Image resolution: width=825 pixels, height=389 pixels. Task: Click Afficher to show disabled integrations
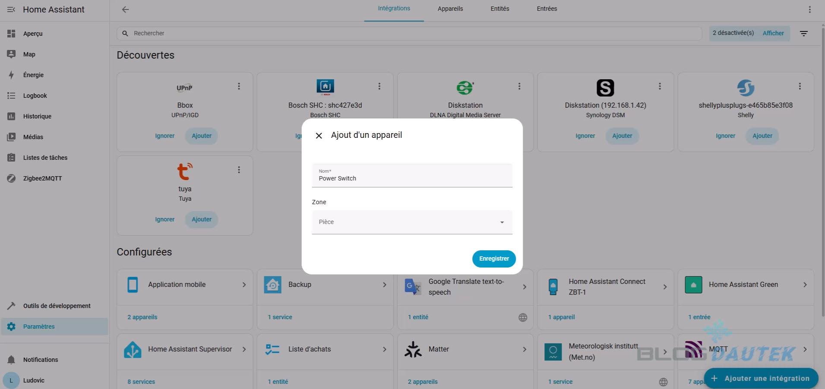[x=773, y=33]
